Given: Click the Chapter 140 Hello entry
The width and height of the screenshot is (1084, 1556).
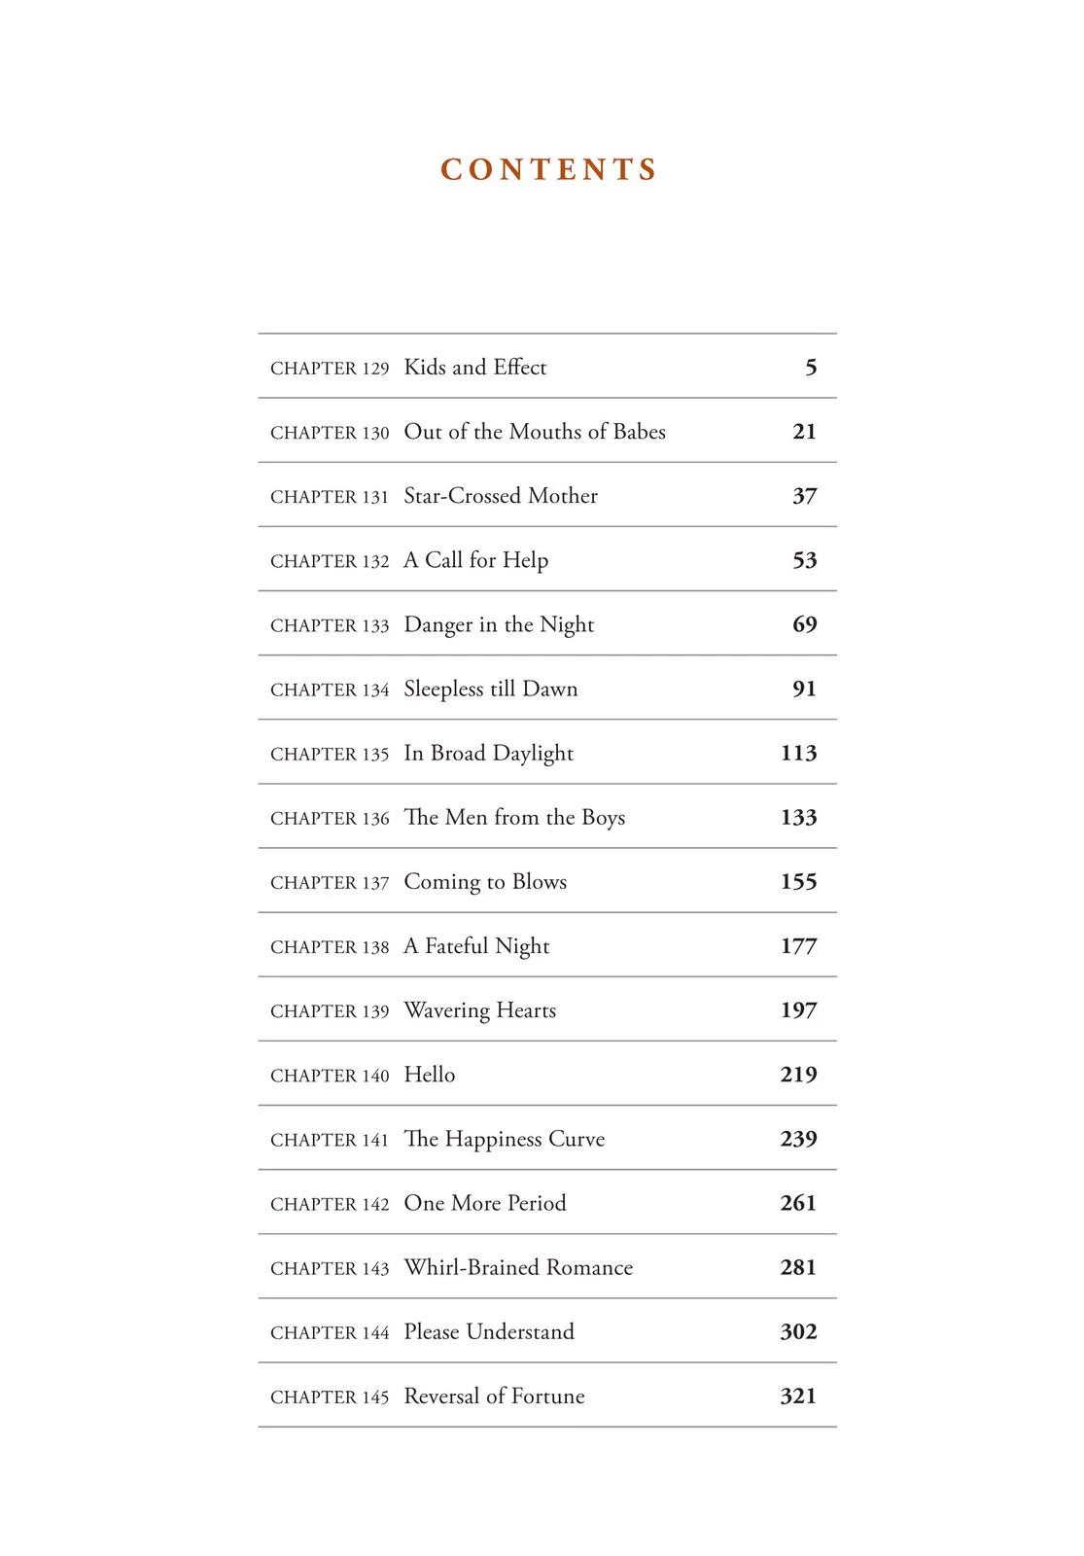Looking at the screenshot, I should (x=547, y=1073).
